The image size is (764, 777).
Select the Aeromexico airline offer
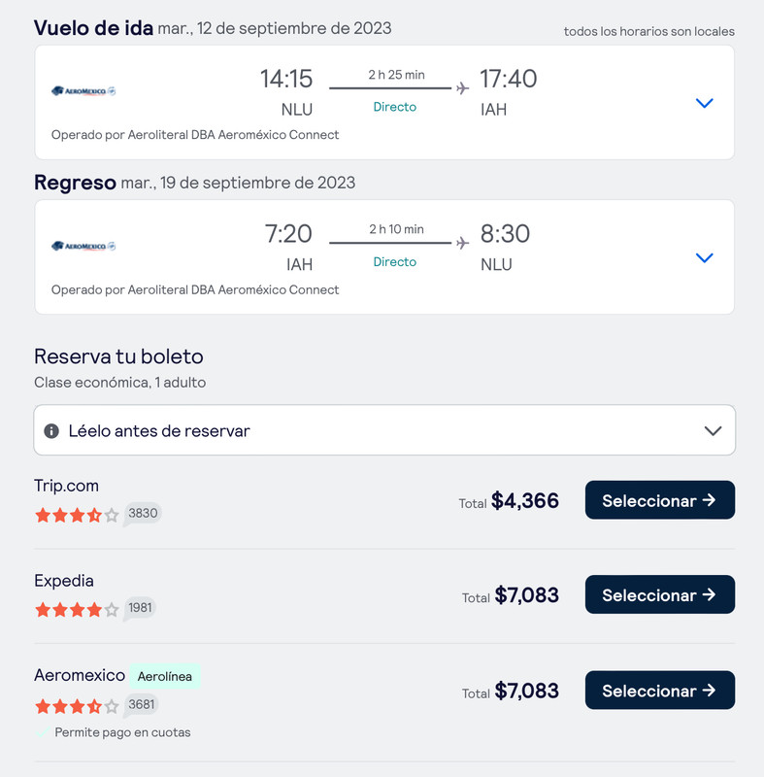pyautogui.click(x=660, y=691)
